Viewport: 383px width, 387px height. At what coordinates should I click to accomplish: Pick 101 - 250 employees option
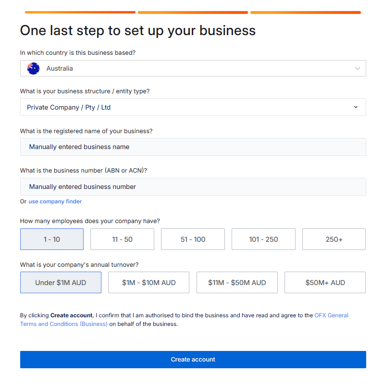[x=263, y=239]
